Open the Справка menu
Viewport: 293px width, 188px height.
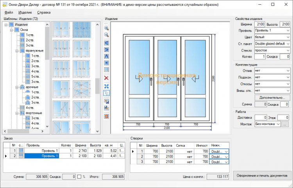(x=44, y=13)
